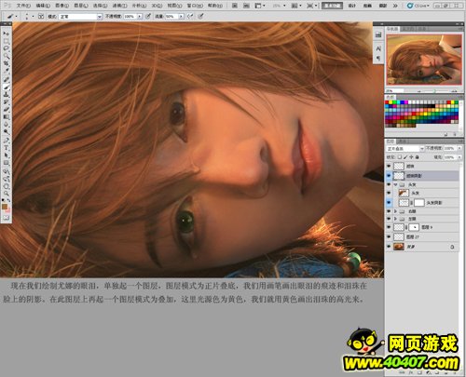Switch to the 摄影 workspace
The width and height of the screenshot is (466, 377).
click(x=383, y=6)
